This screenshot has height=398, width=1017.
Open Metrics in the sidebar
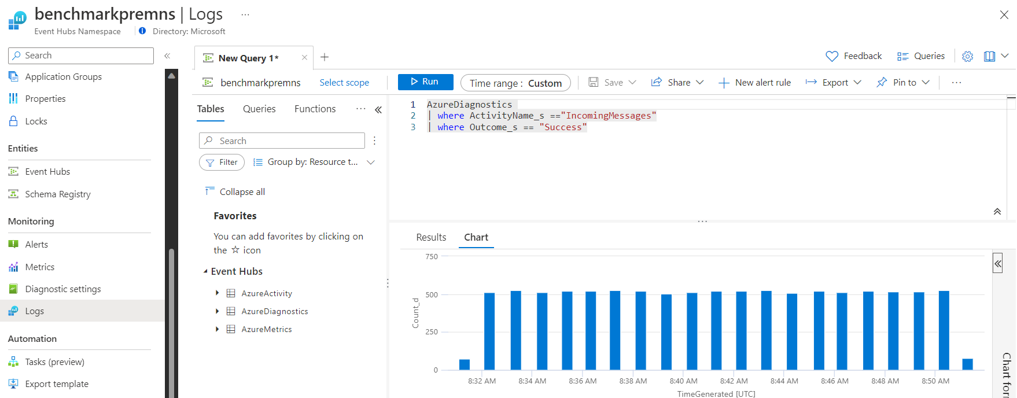coord(39,267)
